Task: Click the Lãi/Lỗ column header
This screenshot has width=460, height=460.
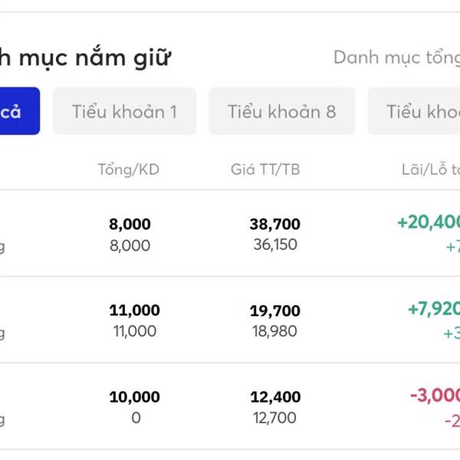Action: coord(431,169)
